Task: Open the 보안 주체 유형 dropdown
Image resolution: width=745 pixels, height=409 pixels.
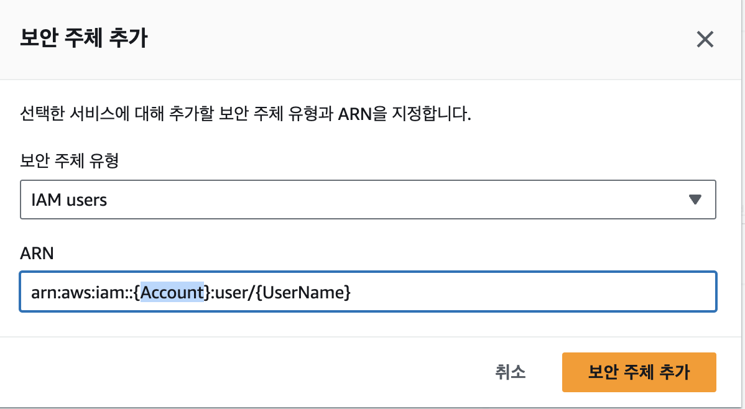Action: pos(367,200)
